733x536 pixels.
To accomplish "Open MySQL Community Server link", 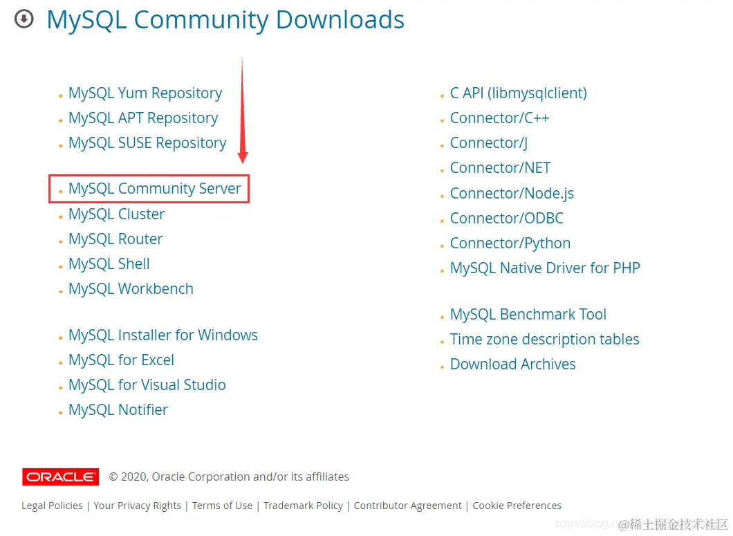I will pyautogui.click(x=155, y=189).
